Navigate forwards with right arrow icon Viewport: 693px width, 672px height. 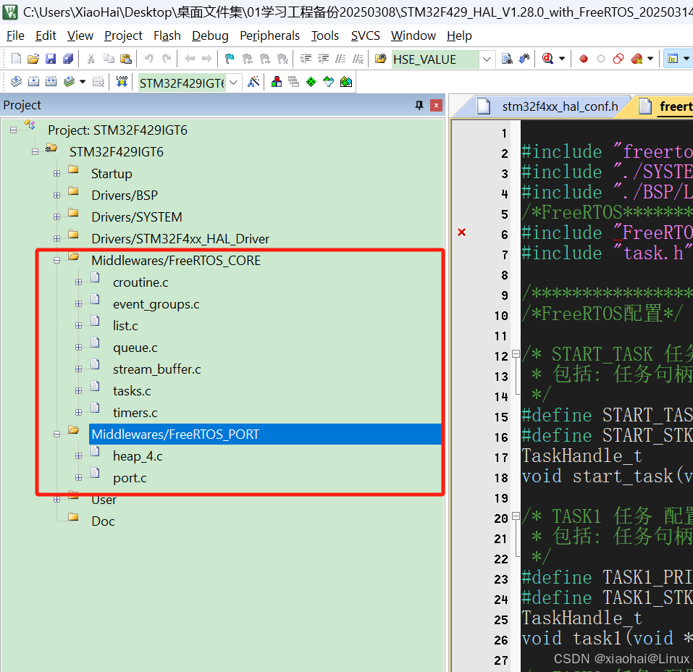[206, 59]
